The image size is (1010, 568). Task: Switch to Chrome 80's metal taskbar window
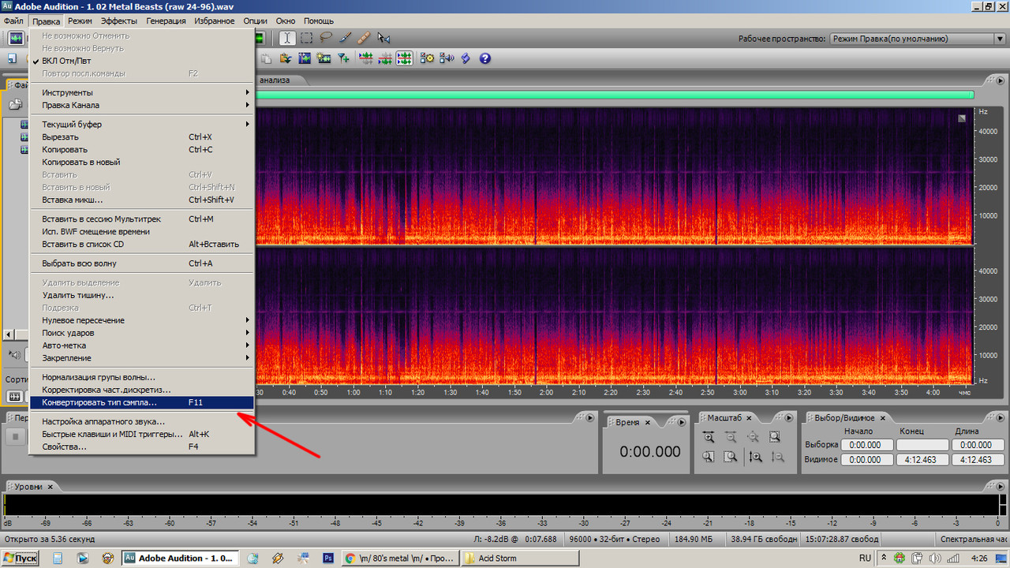(x=401, y=559)
